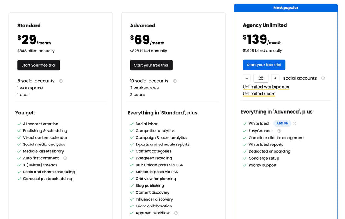The image size is (345, 219).
Task: Click checkmark icon beside AI content creation
Action: point(19,124)
